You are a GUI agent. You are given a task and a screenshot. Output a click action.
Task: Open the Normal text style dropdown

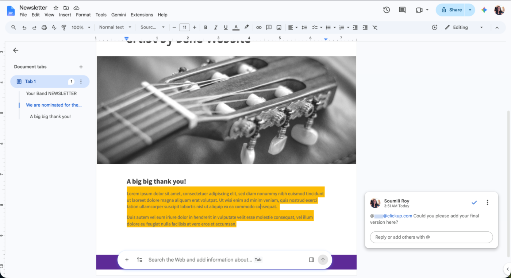pyautogui.click(x=115, y=27)
